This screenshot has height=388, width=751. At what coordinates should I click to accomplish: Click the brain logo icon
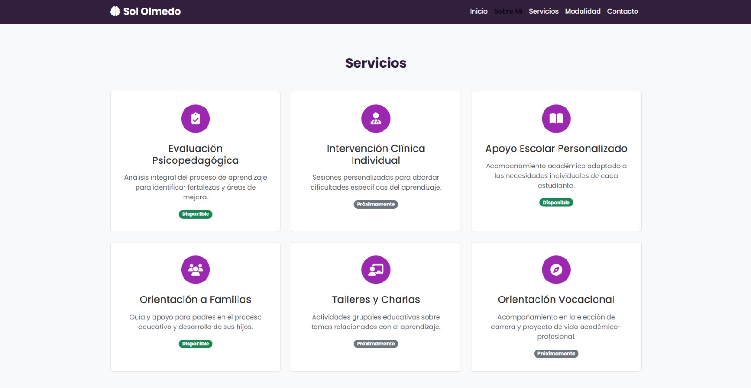(x=115, y=11)
